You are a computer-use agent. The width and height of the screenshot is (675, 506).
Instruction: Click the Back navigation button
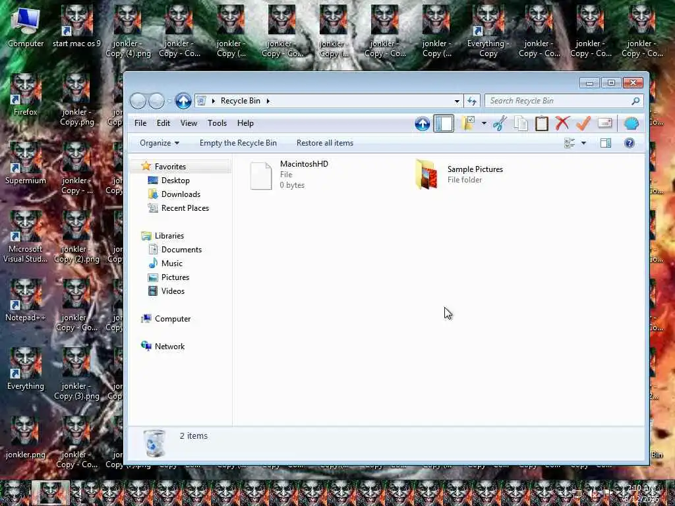point(138,101)
